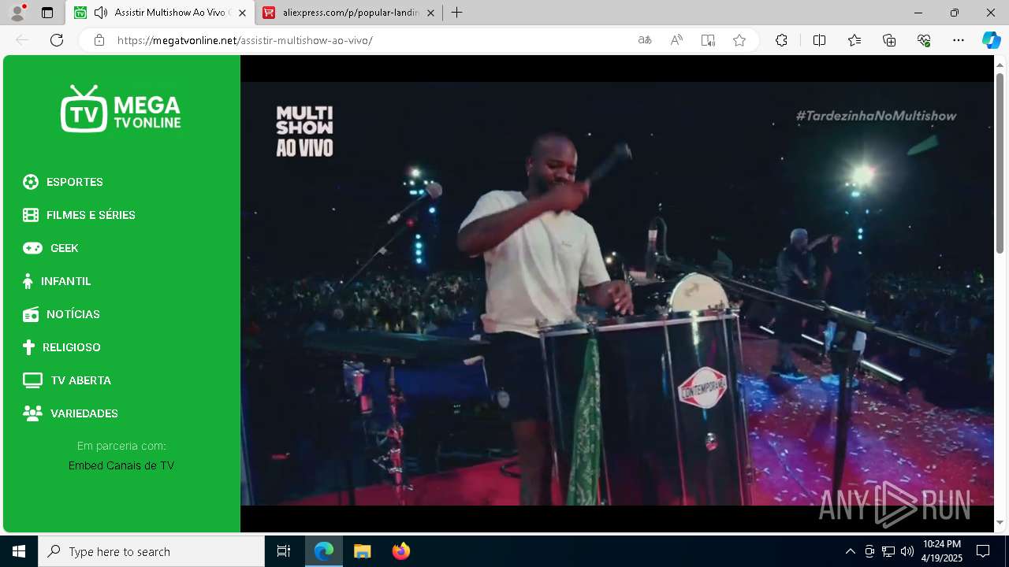Click the address bar URL
This screenshot has height=567, width=1009.
point(244,40)
